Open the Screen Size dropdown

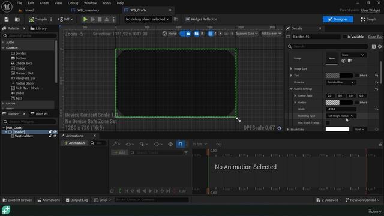(x=247, y=34)
